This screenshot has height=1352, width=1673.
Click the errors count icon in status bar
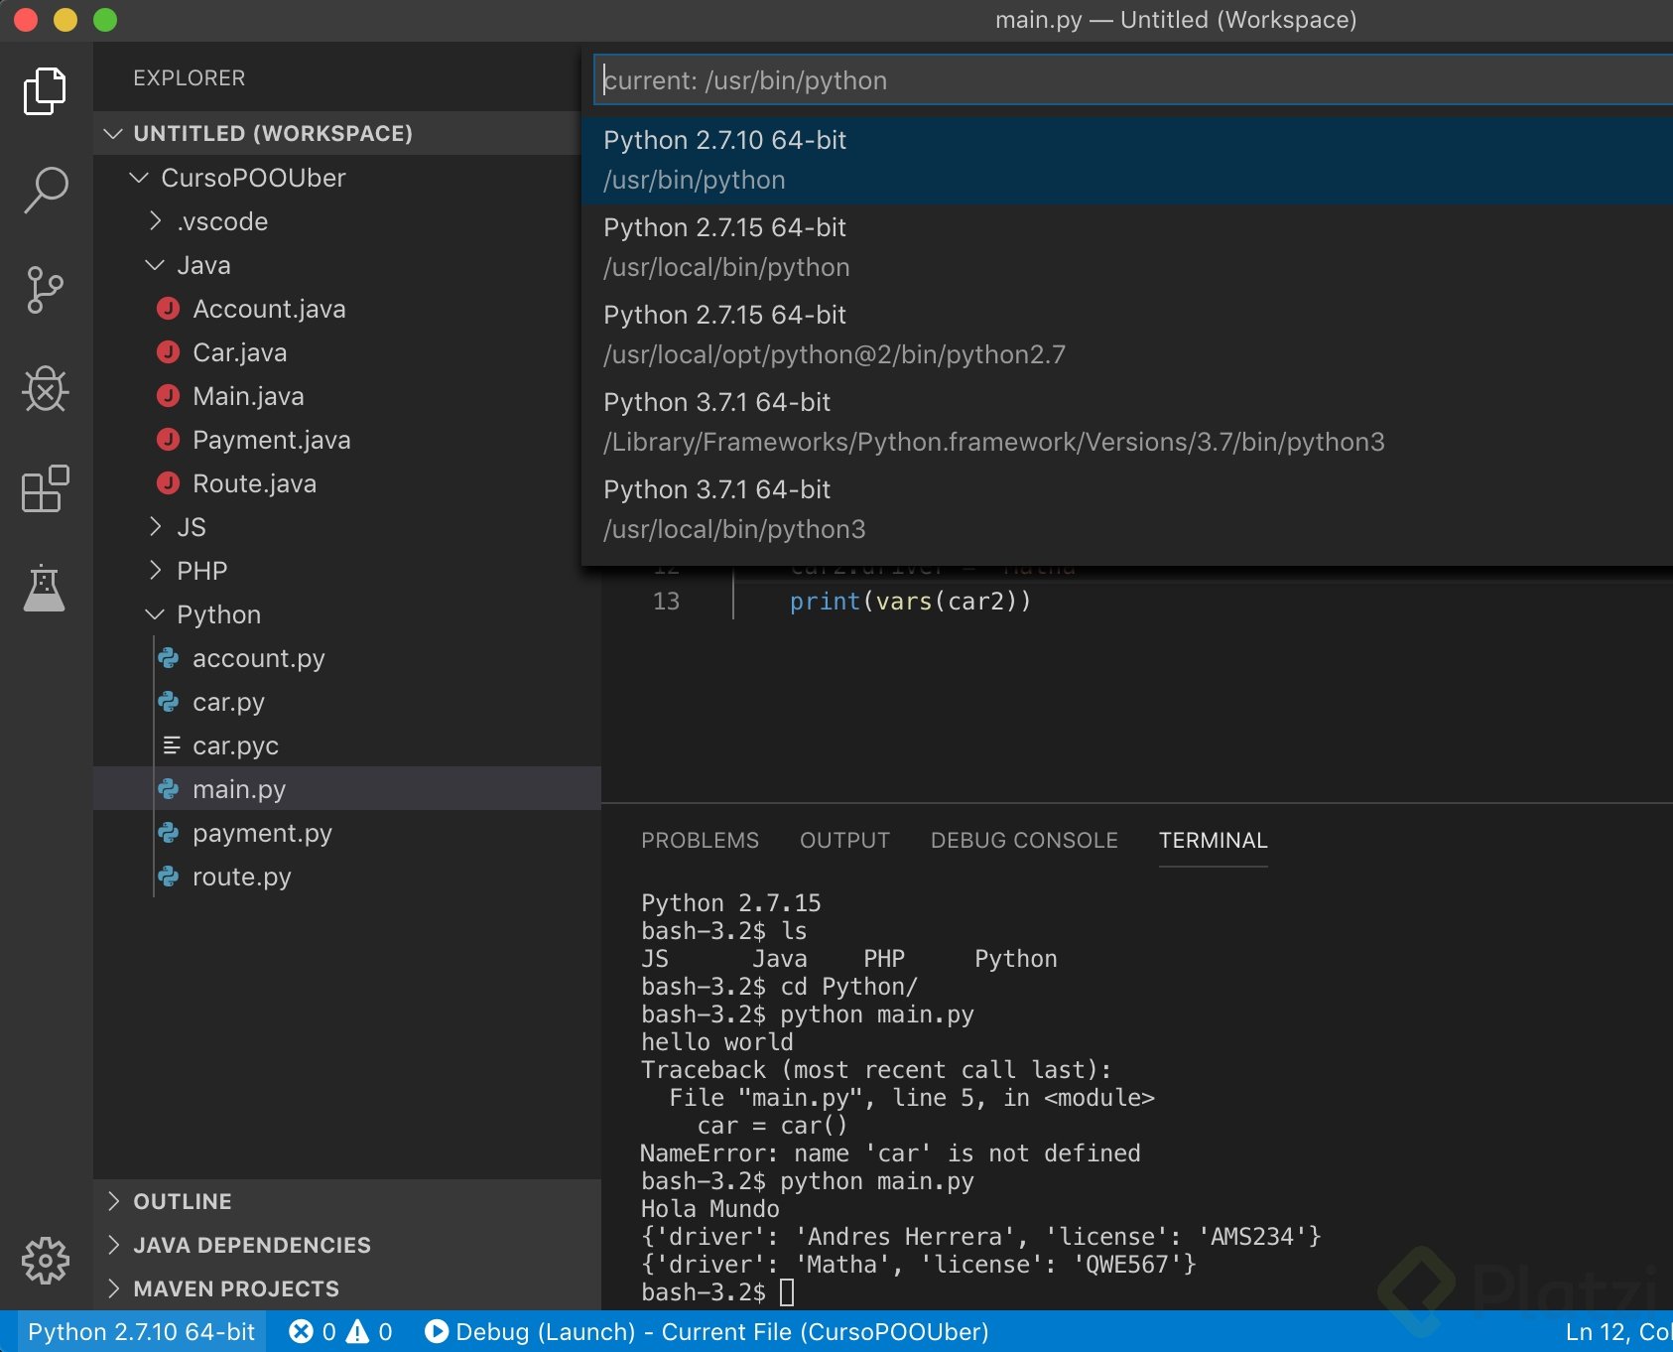pos(301,1331)
